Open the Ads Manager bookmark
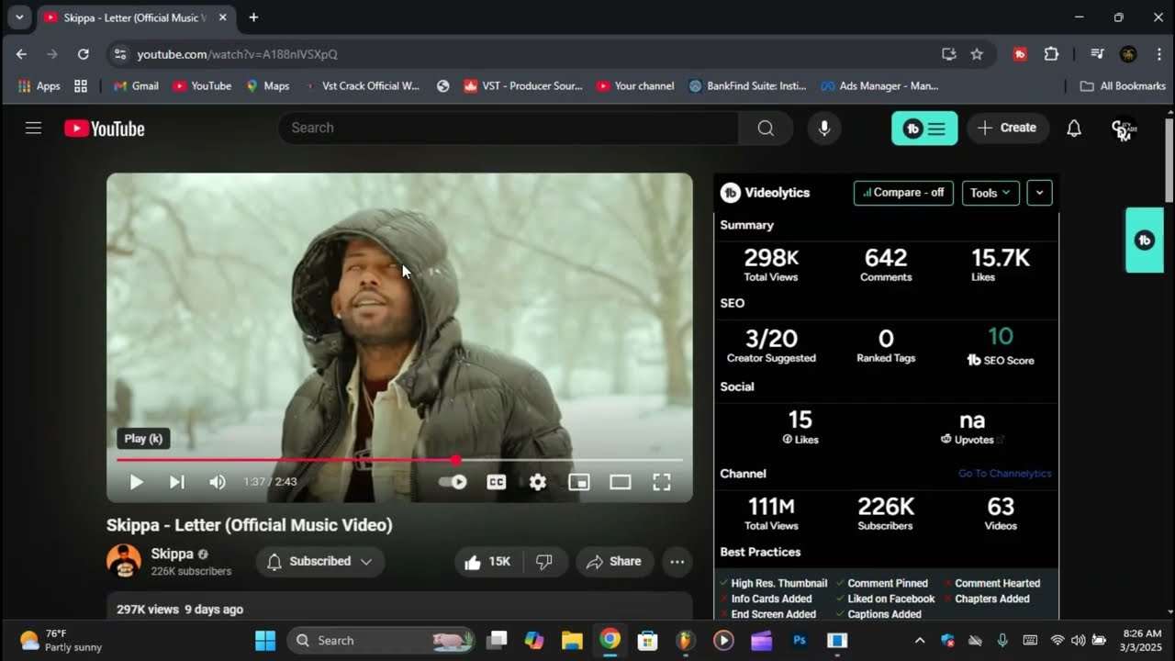This screenshot has height=661, width=1175. tap(879, 86)
